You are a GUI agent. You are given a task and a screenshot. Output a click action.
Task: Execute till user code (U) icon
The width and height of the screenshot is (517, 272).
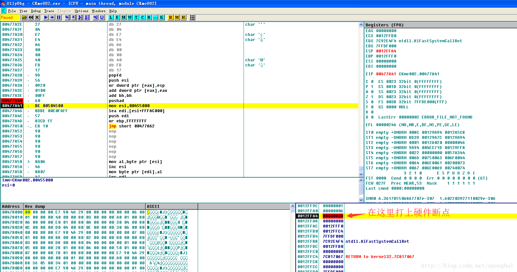102,17
